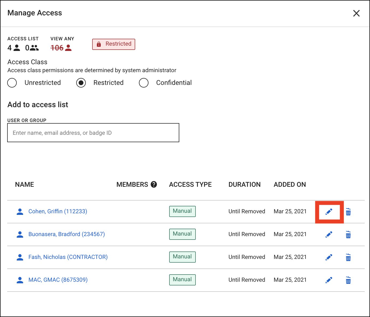This screenshot has width=370, height=317.
Task: Click the user avatar beside Cohen, Griffin
Action: 20,211
